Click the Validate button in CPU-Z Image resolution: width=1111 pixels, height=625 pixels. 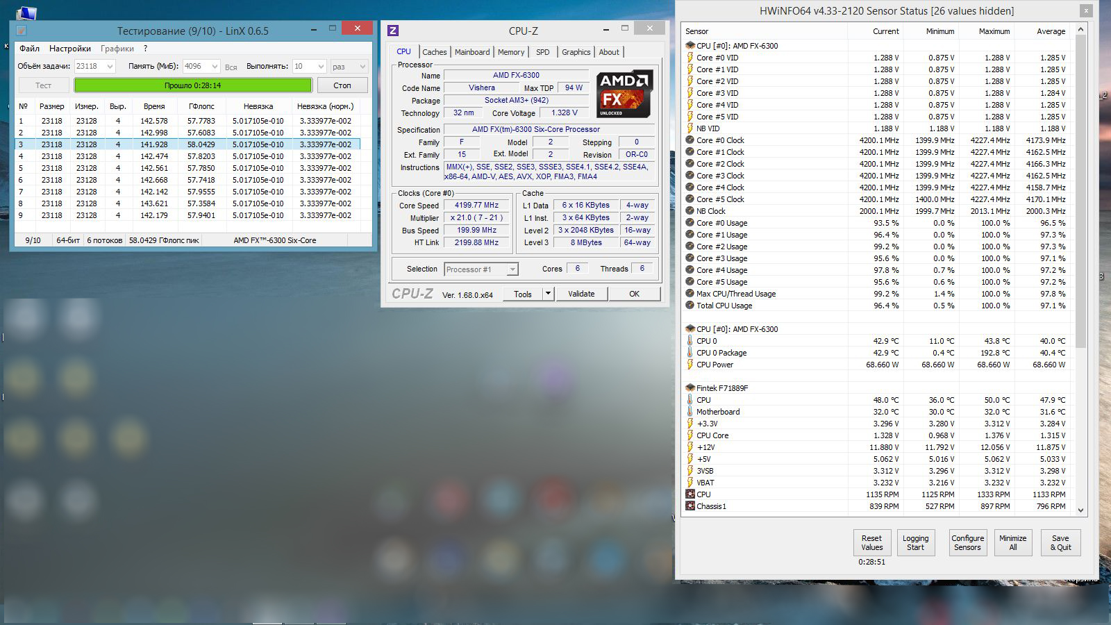[581, 294]
